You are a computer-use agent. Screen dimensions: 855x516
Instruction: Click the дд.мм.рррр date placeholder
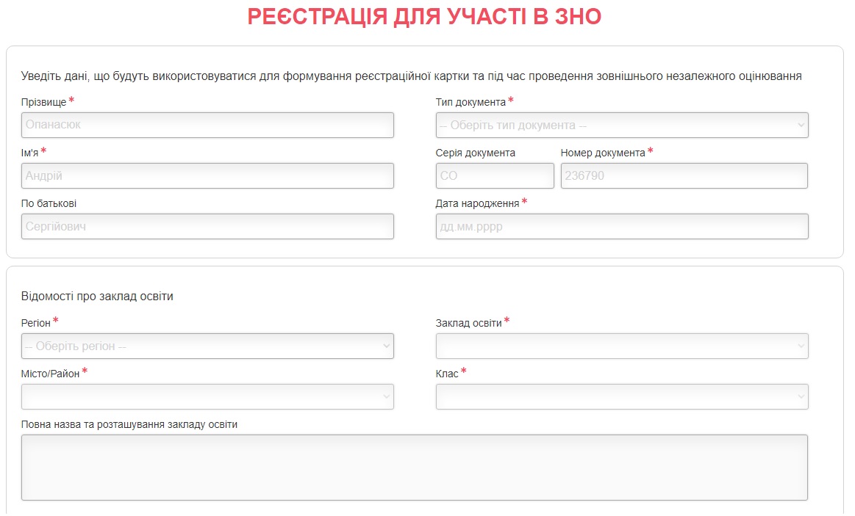(x=620, y=226)
